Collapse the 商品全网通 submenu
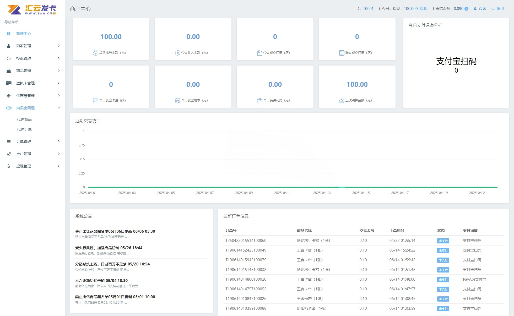 click(x=59, y=108)
